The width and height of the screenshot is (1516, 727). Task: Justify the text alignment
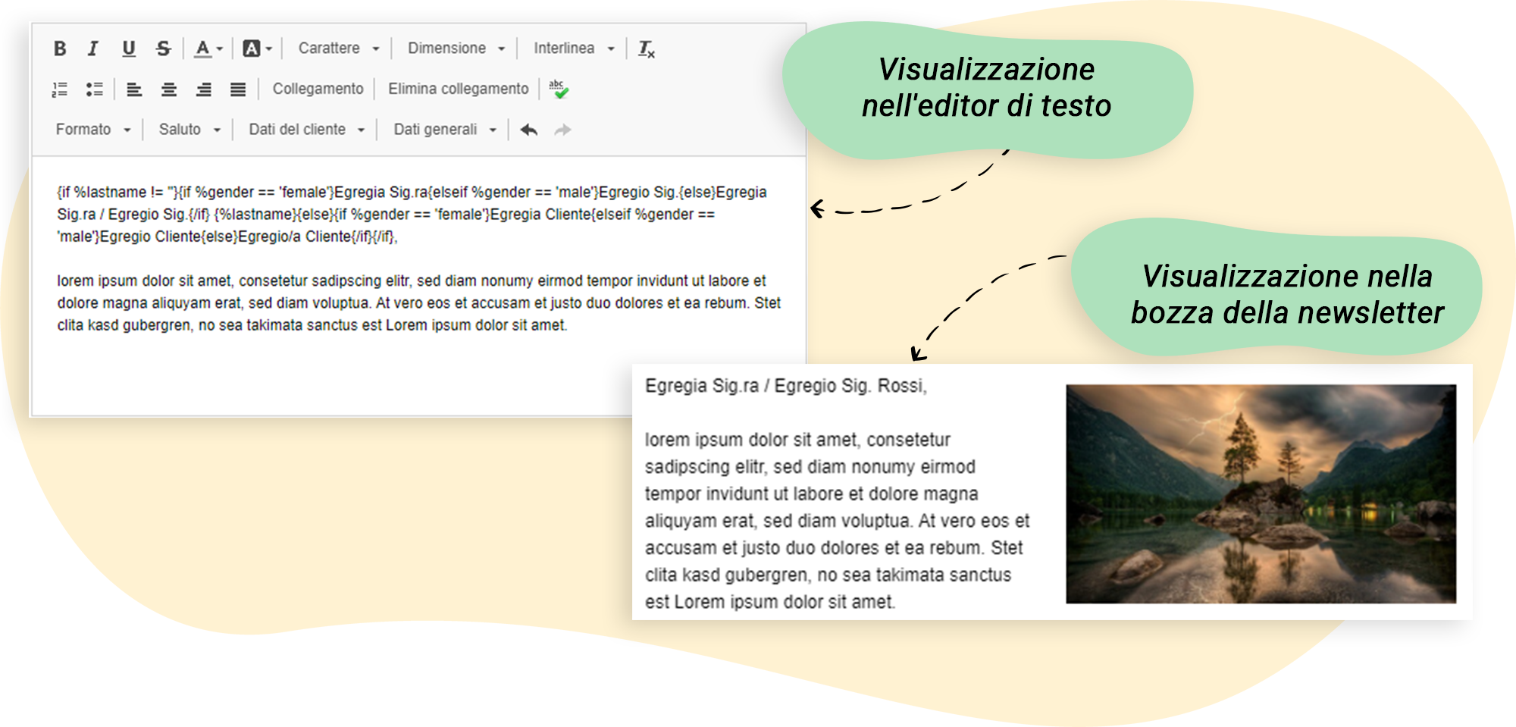(238, 89)
